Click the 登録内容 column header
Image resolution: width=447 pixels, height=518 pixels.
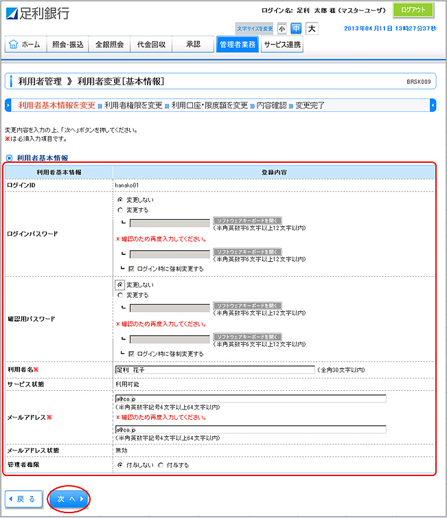point(274,172)
